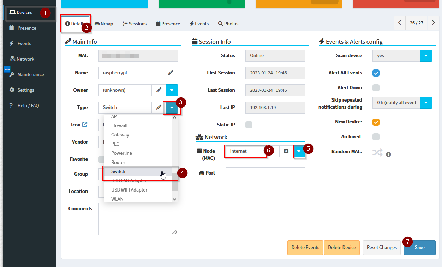The width and height of the screenshot is (442, 267).
Task: Click the info icon beside Random MAC
Action: [x=388, y=154]
